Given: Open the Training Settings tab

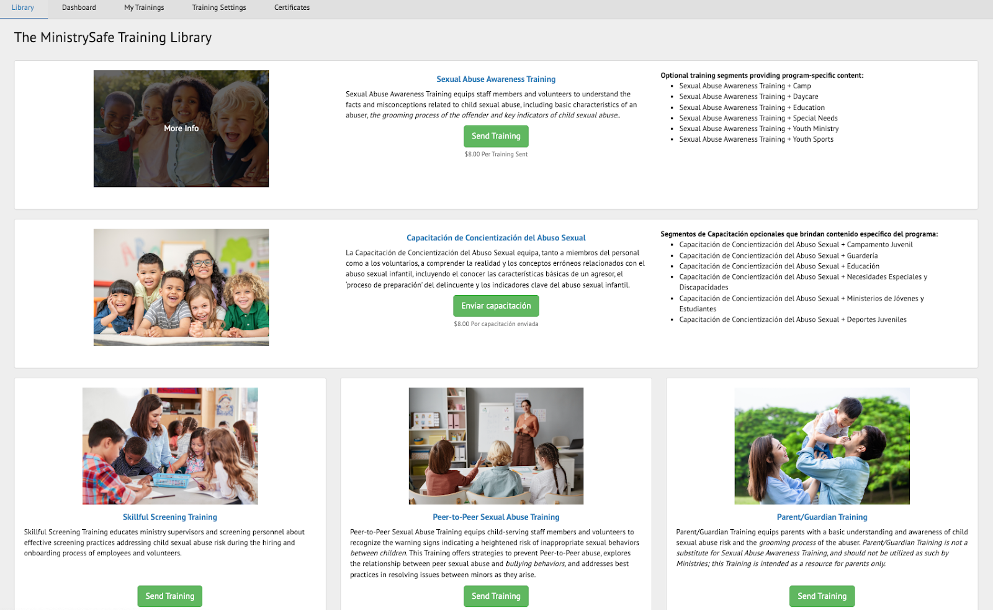Looking at the screenshot, I should (x=219, y=8).
